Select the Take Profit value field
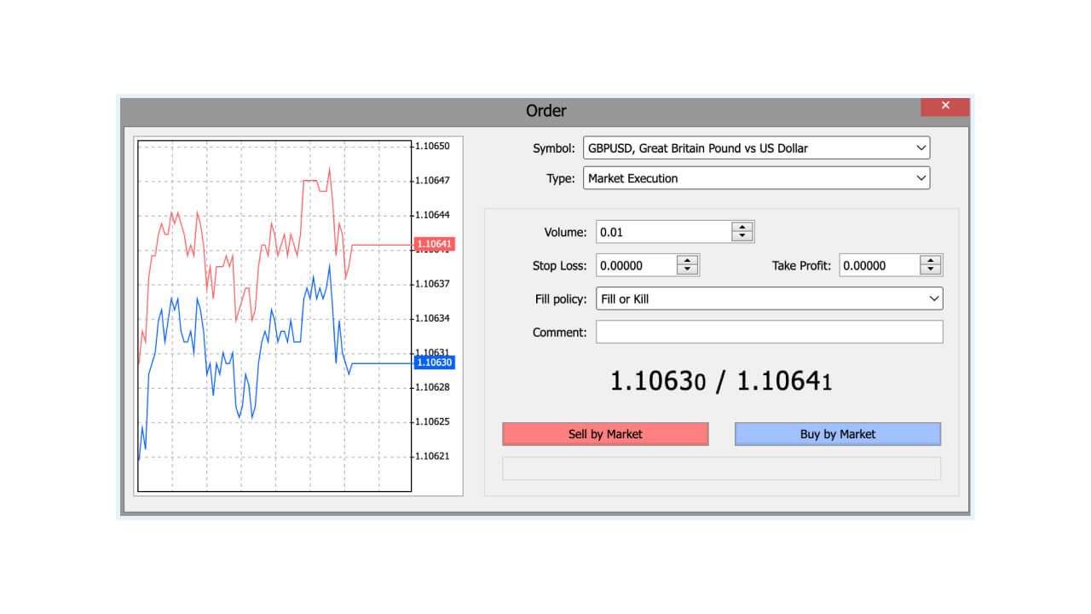 coord(880,265)
